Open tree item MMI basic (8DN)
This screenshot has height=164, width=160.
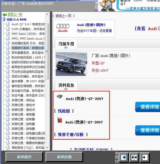coord(28,34)
